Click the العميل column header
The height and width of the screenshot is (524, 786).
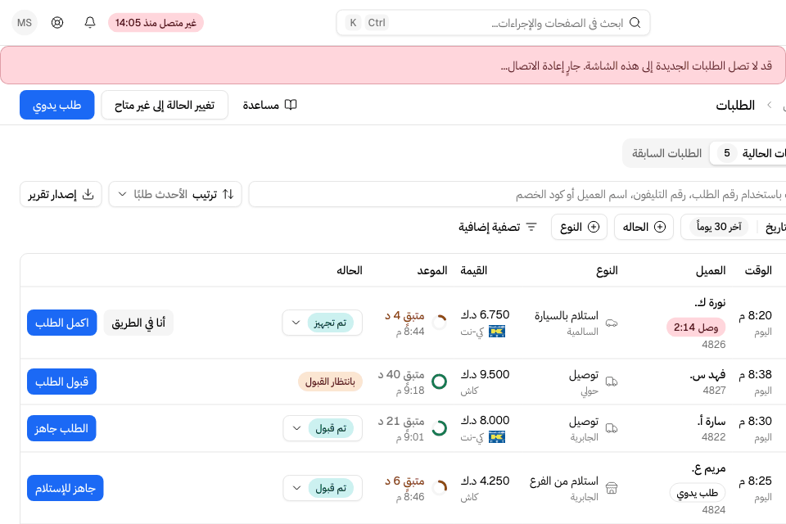[x=711, y=270]
